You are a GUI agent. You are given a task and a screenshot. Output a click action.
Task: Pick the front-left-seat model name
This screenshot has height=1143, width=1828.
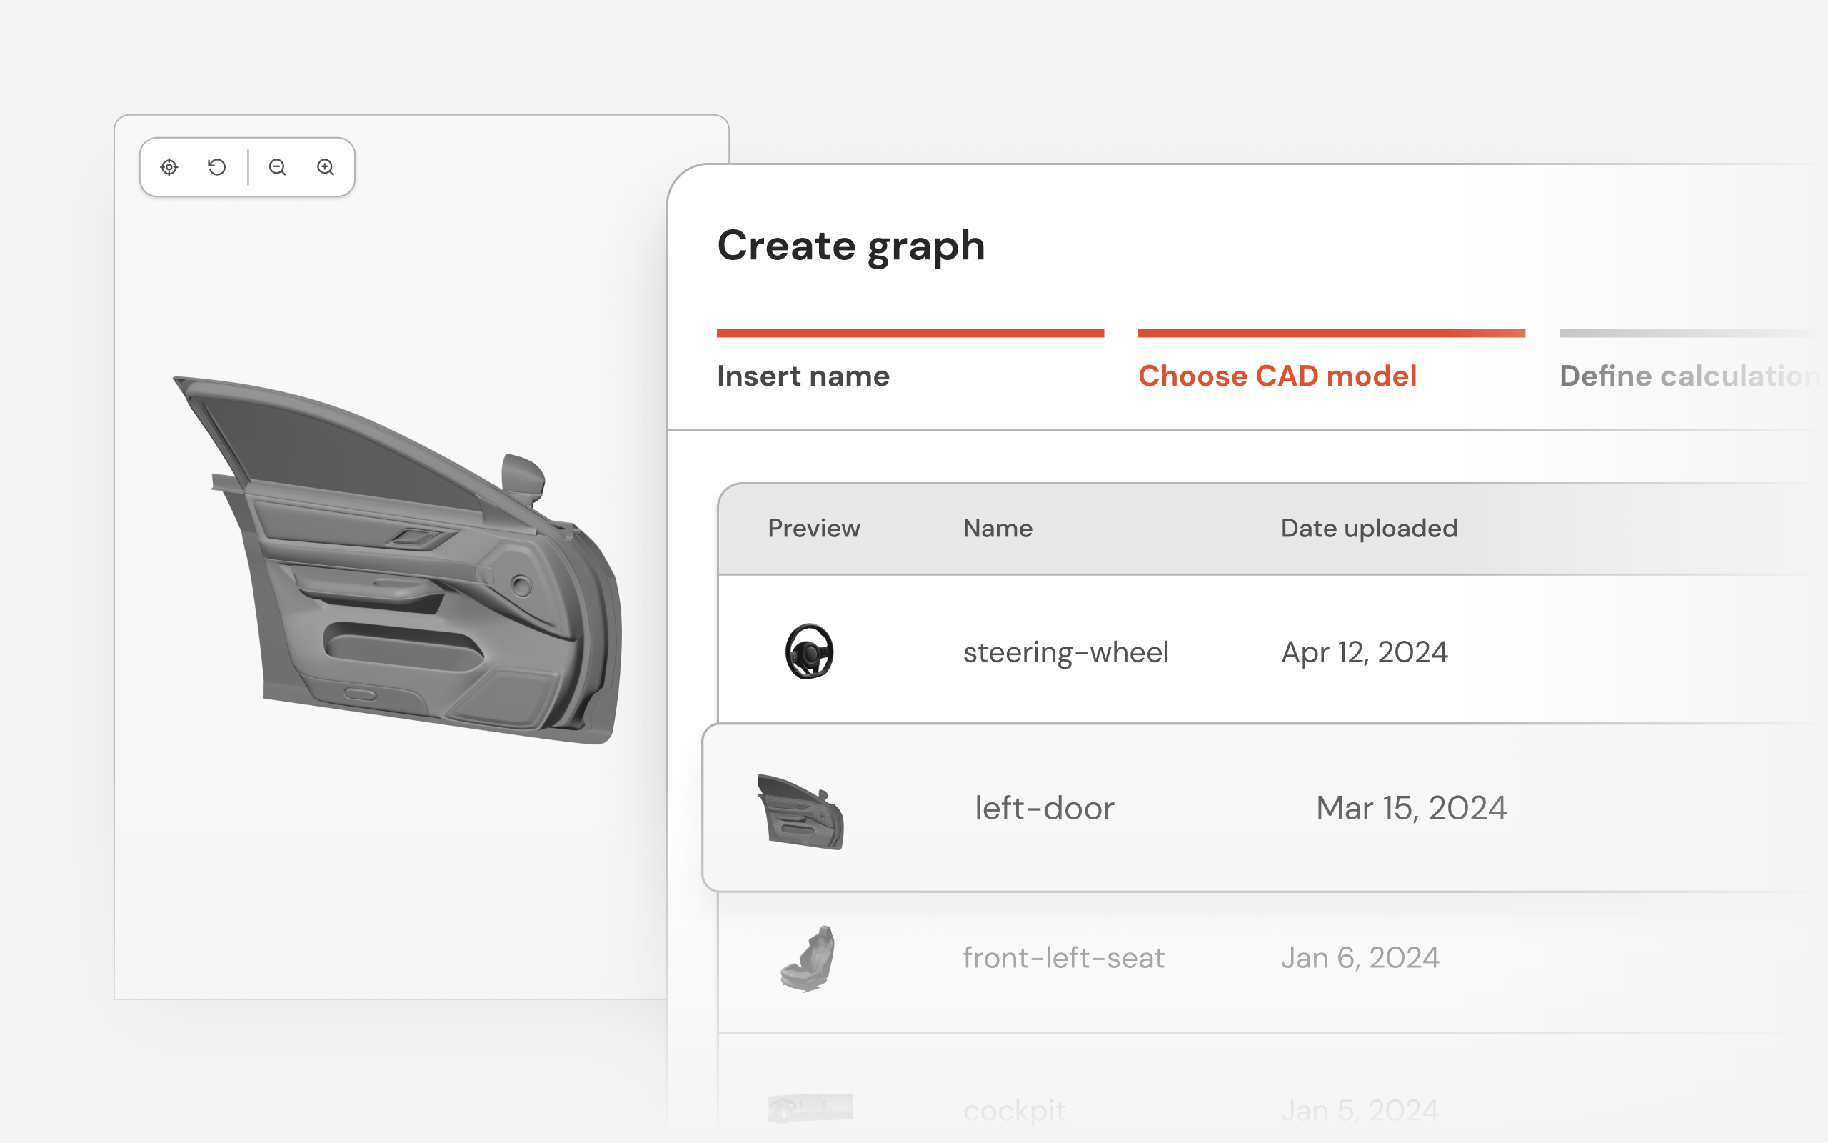[x=1063, y=958]
